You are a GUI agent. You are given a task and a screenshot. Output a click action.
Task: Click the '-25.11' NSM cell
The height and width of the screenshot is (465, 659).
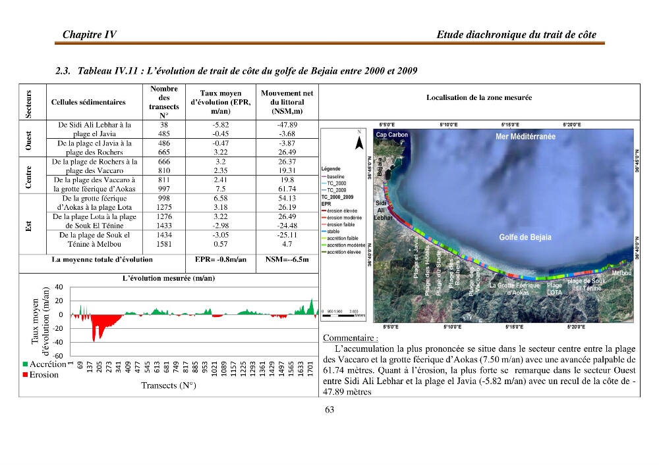287,235
